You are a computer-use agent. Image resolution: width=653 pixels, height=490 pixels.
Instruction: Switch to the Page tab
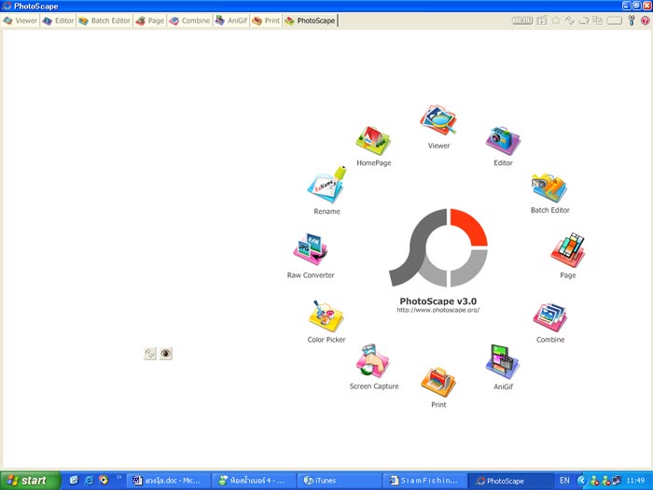[150, 21]
